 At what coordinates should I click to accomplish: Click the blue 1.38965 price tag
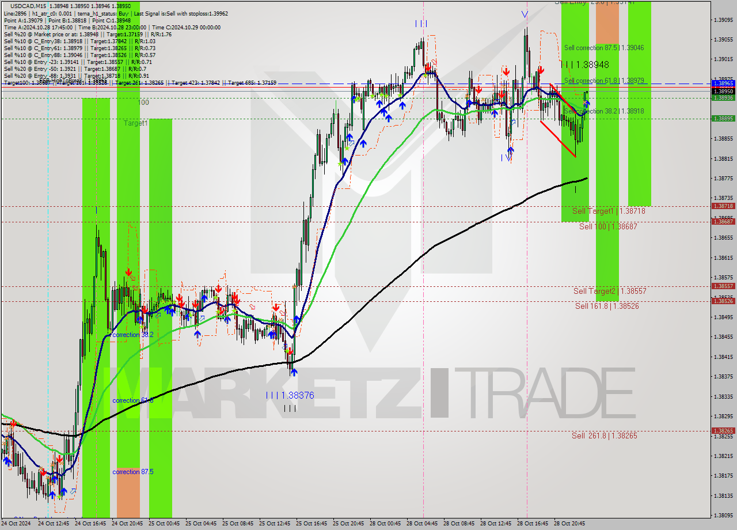723,84
